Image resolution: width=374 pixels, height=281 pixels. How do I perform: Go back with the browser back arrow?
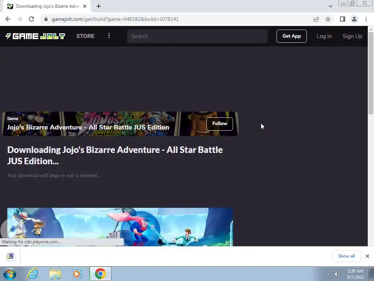tap(8, 19)
